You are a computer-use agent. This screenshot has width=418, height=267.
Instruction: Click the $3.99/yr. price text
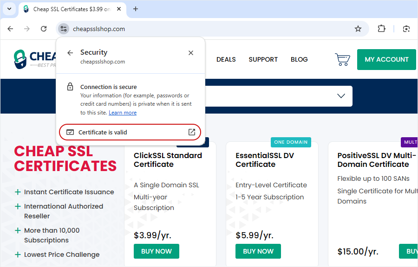coord(152,235)
